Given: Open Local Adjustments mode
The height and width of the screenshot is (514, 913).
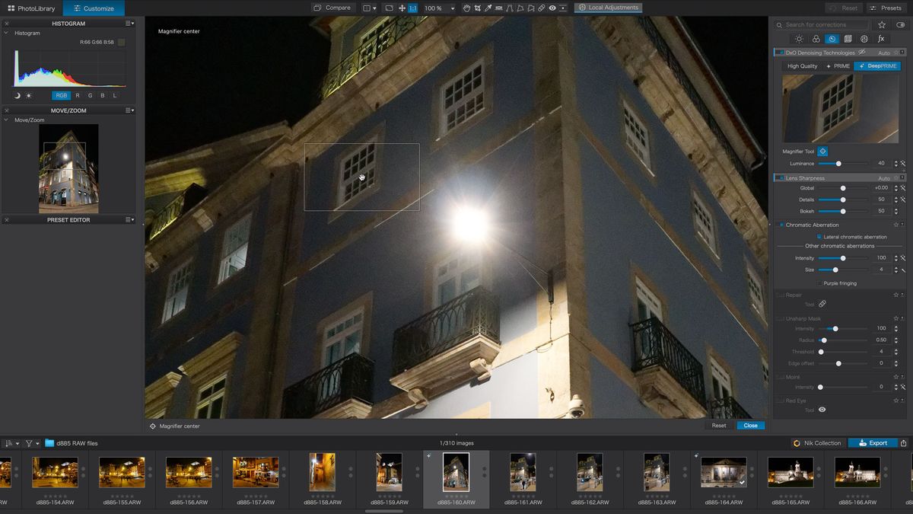Looking at the screenshot, I should 608,8.
